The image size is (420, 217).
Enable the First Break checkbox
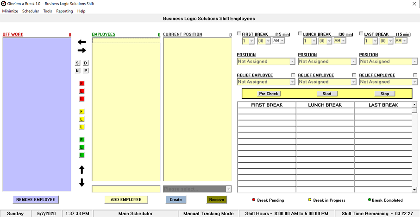239,34
